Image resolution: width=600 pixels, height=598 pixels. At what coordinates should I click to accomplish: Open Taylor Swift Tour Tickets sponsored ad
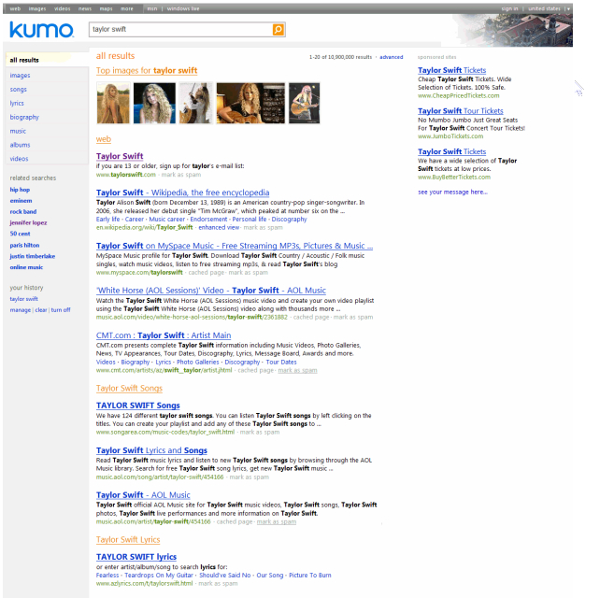point(461,111)
